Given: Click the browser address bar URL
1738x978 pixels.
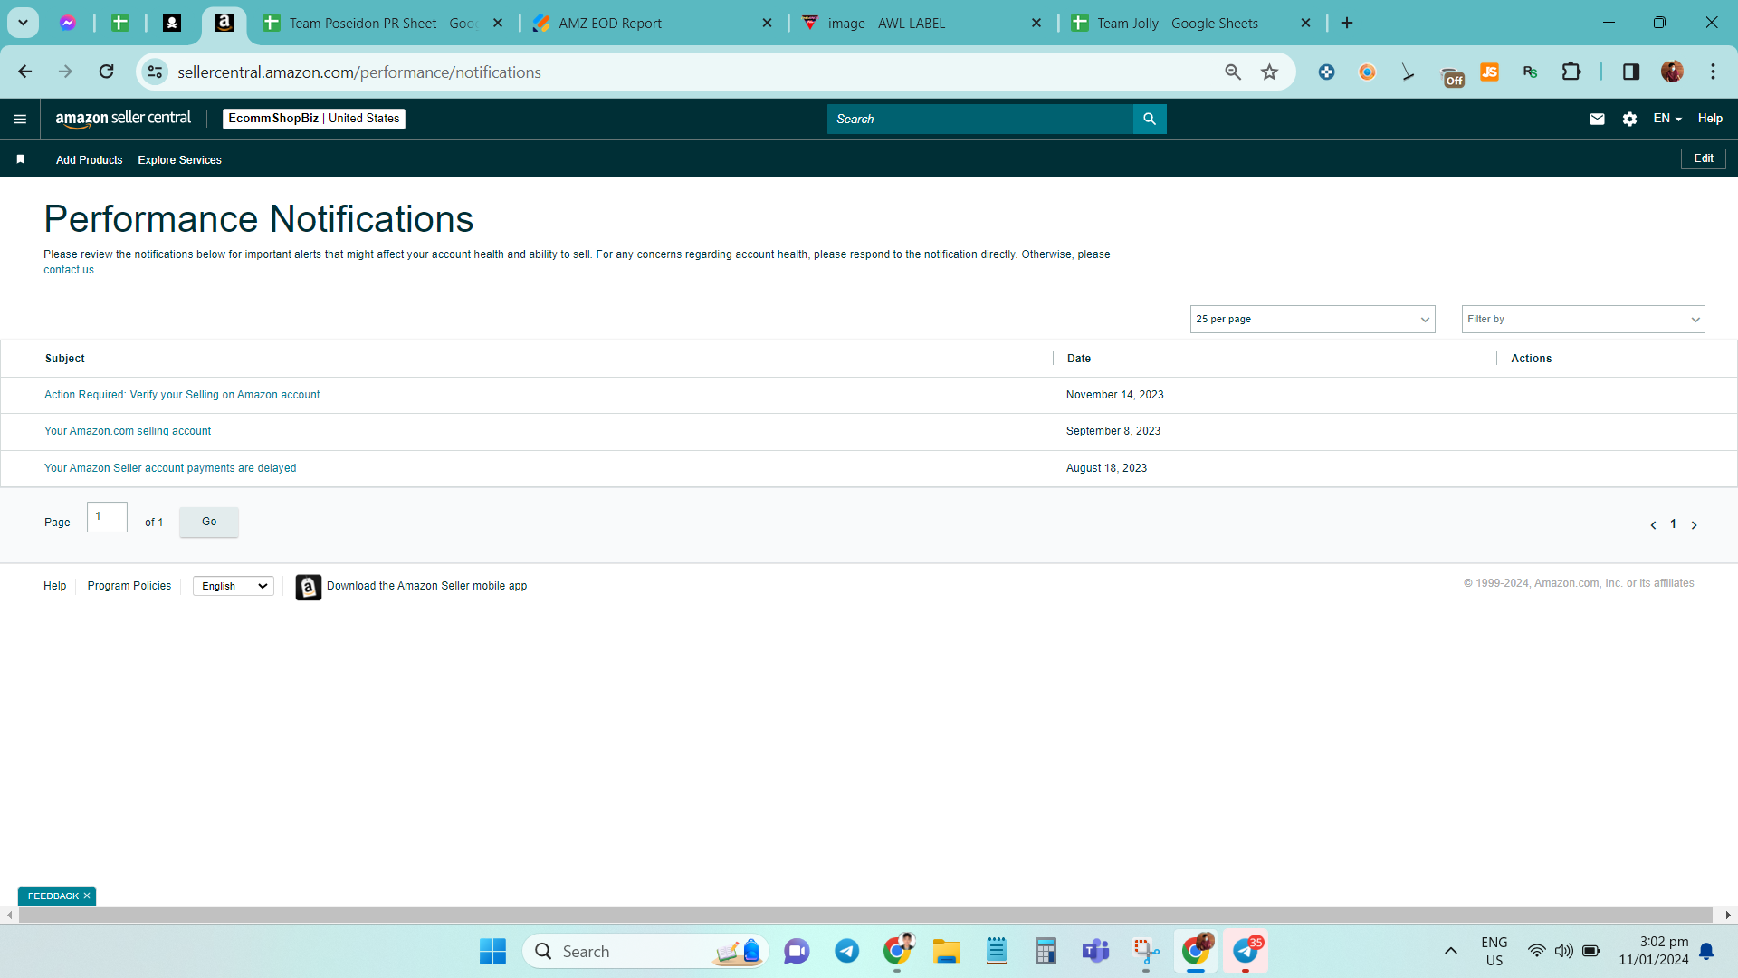Looking at the screenshot, I should coord(359,72).
